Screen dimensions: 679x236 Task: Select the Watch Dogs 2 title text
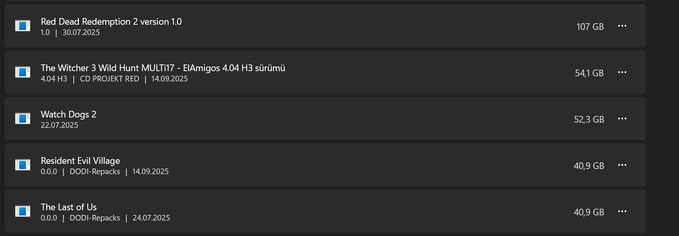(69, 114)
